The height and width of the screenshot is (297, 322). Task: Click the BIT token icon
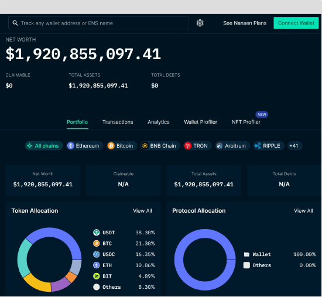(x=97, y=276)
